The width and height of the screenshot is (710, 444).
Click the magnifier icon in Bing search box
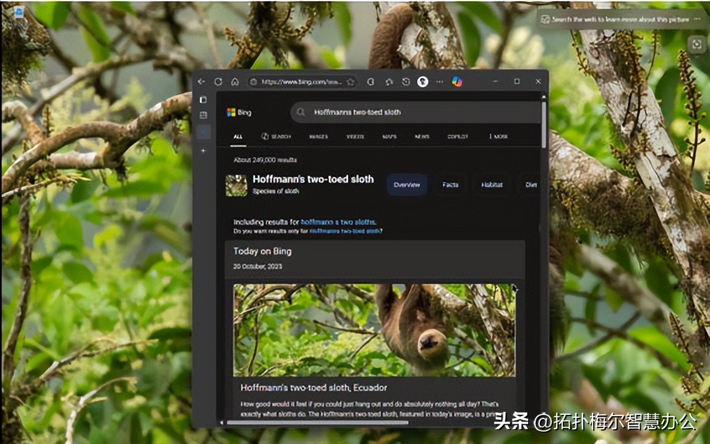[x=301, y=113]
